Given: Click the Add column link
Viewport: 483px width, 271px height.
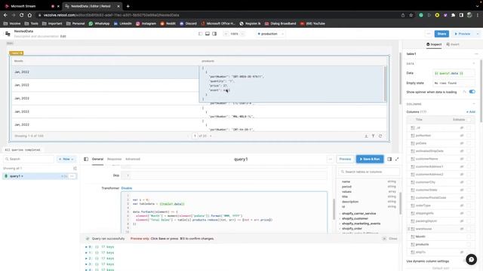Looking at the screenshot, I should tap(471, 112).
